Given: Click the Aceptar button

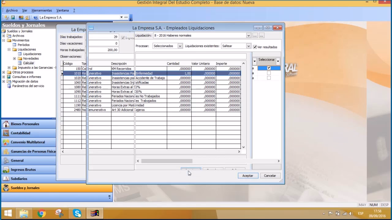Looking at the screenshot, I should tap(248, 176).
